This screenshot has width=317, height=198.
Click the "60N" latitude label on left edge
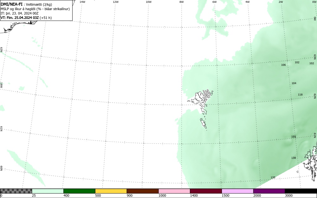(1, 168)
